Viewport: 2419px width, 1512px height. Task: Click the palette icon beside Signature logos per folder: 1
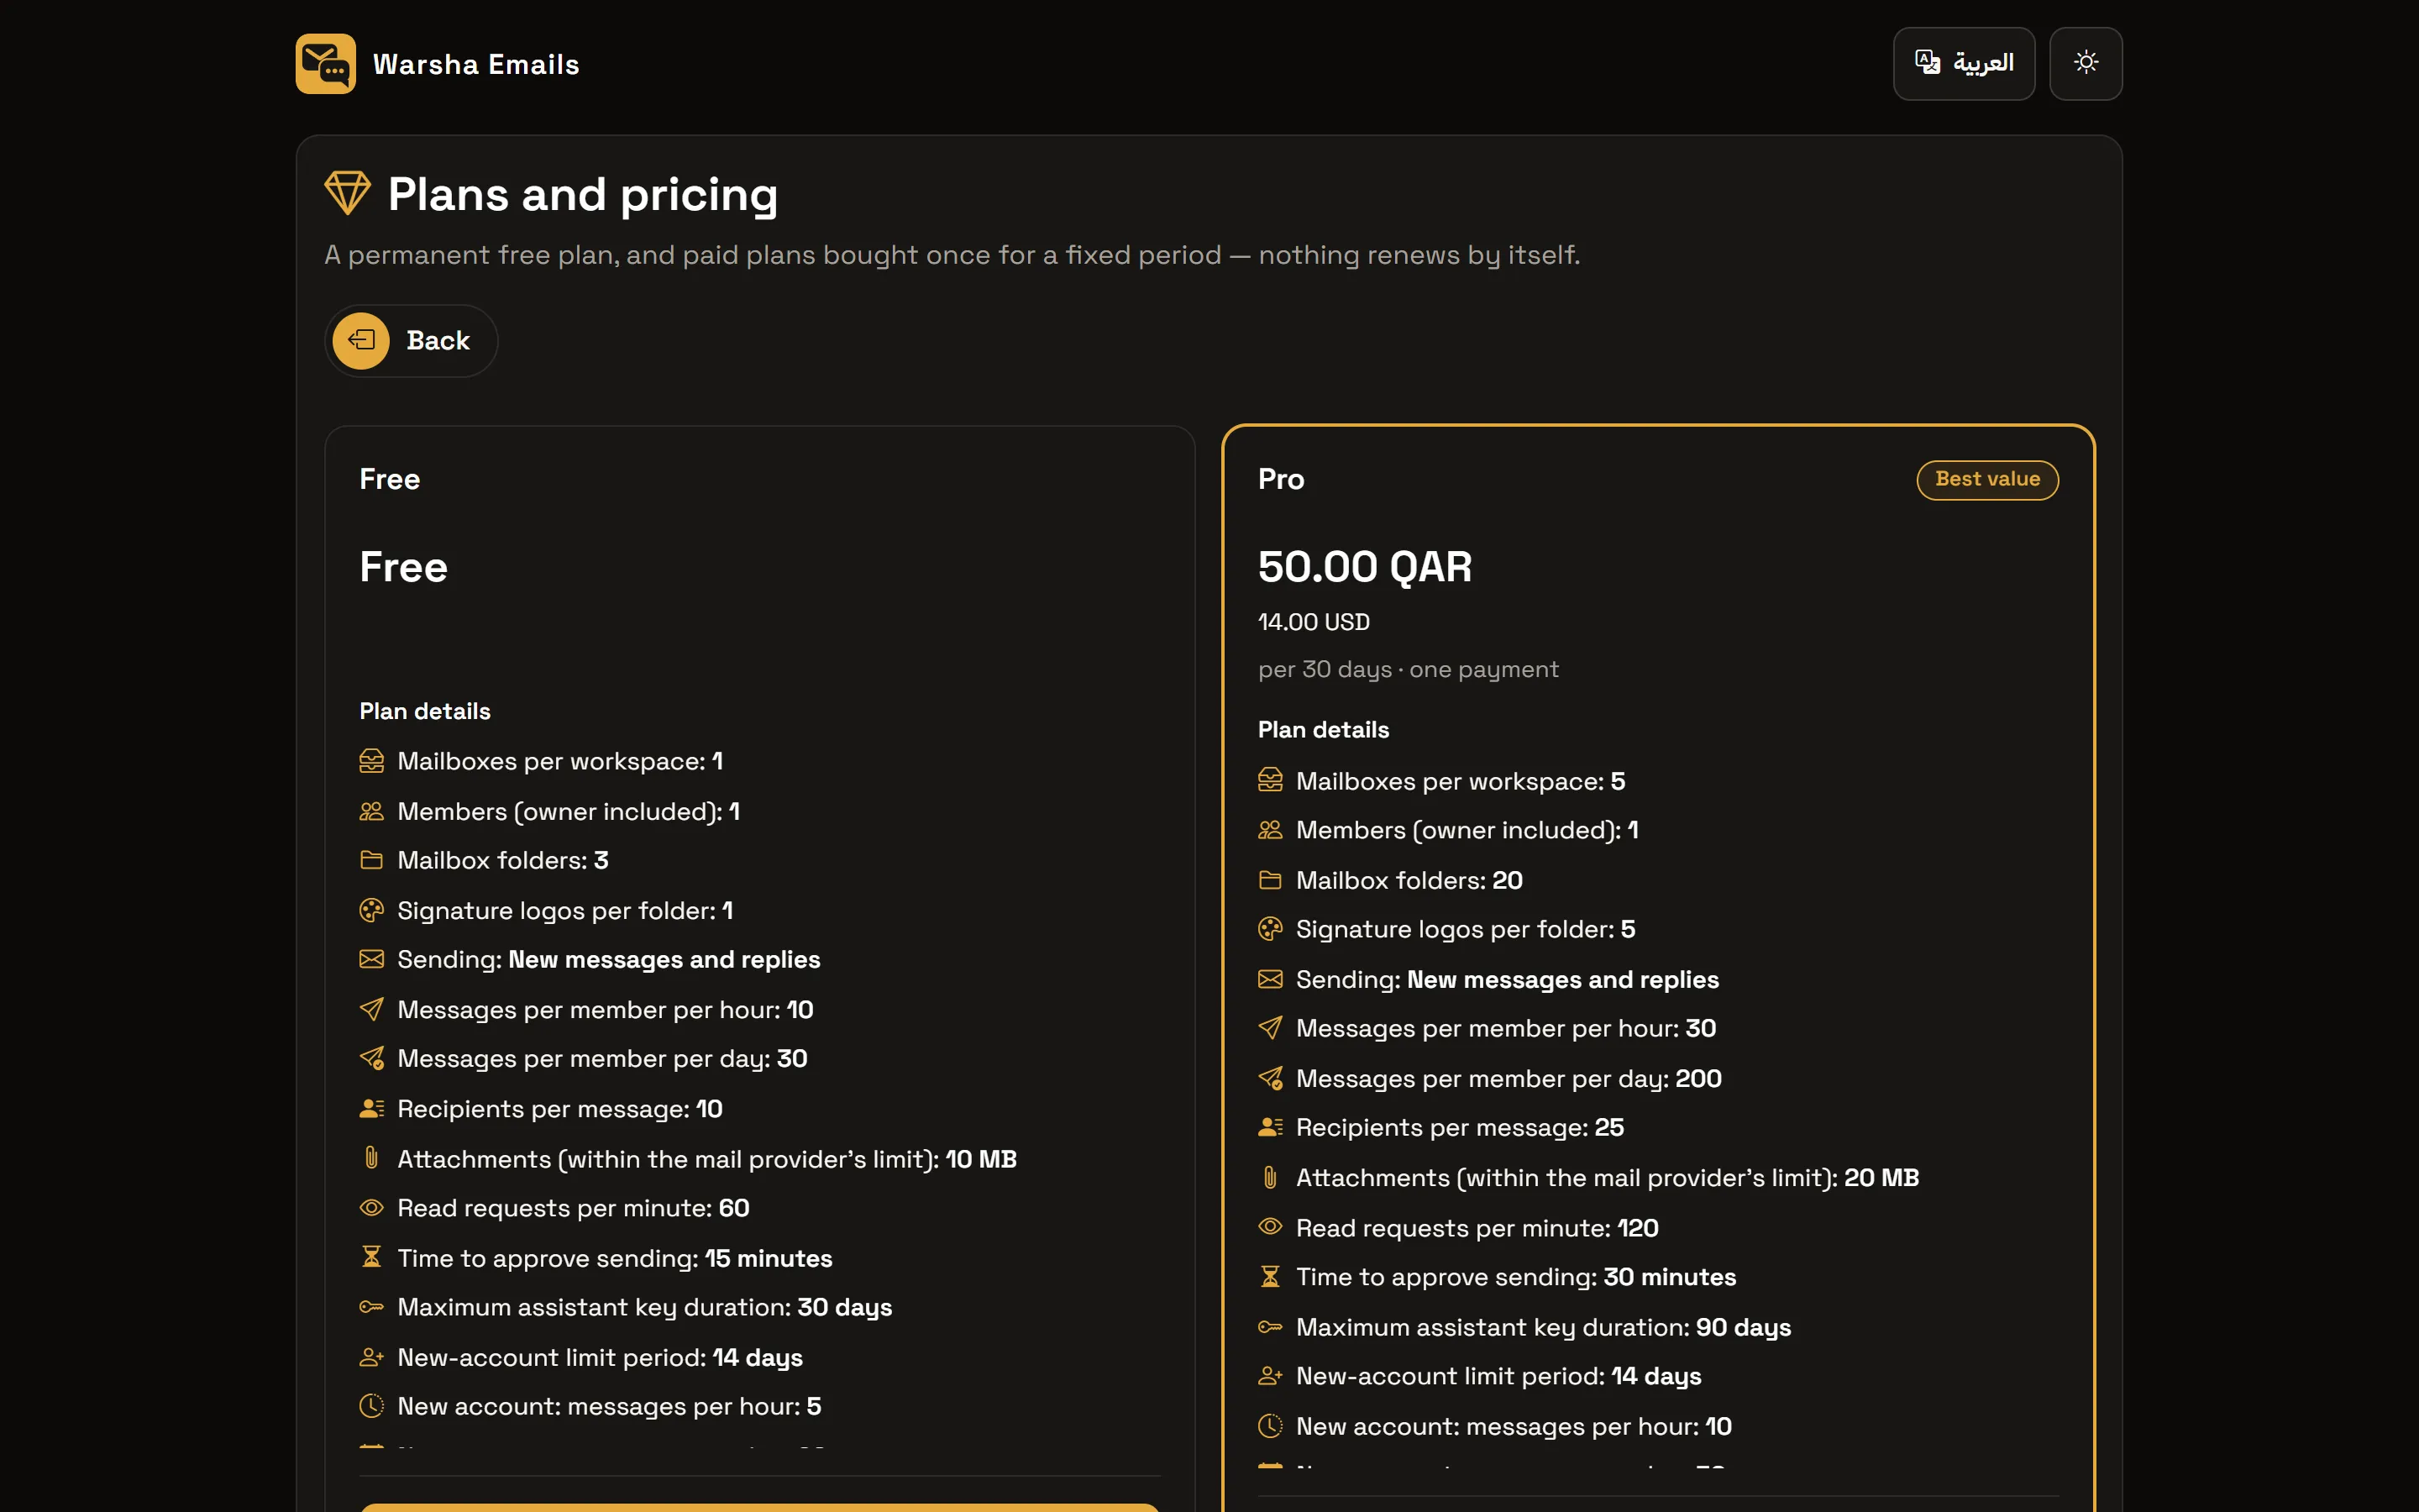pos(371,910)
